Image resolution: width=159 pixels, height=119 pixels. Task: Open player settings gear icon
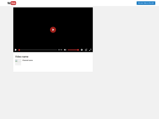click(82, 50)
